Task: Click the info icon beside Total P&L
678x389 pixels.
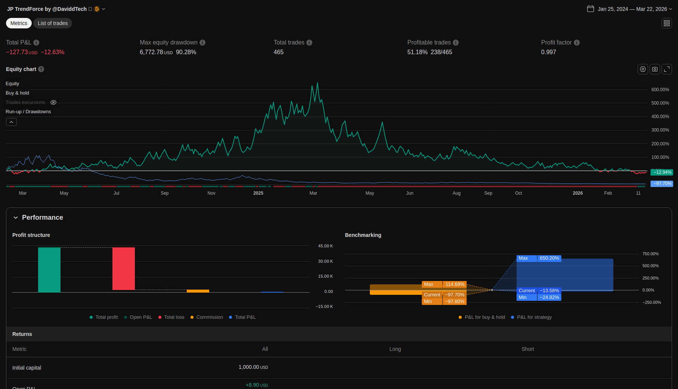Action: click(x=36, y=43)
